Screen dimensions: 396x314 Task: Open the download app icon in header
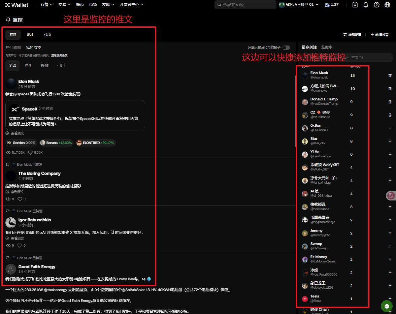click(x=355, y=5)
